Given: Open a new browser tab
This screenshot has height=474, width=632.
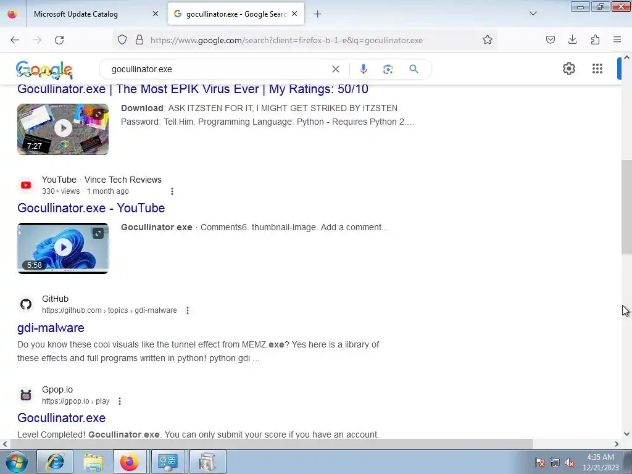Looking at the screenshot, I should pyautogui.click(x=317, y=14).
